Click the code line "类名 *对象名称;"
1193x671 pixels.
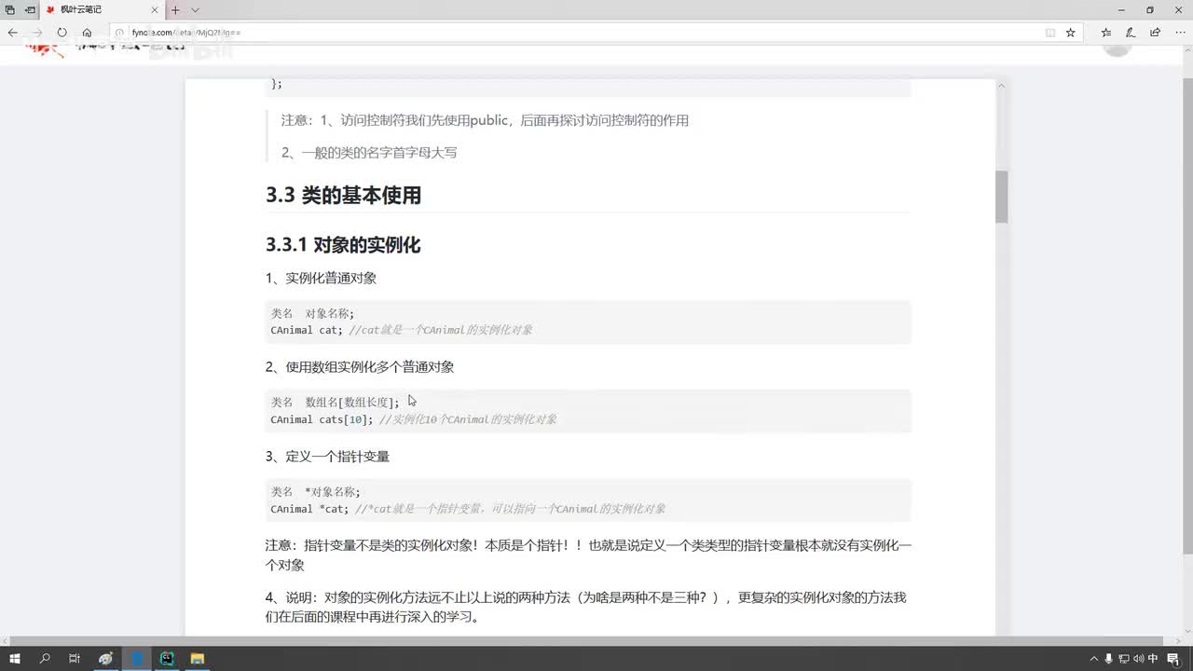tap(315, 492)
